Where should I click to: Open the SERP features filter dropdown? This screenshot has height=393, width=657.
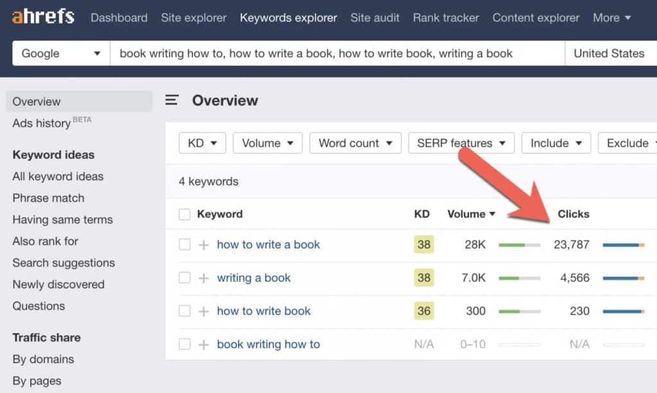click(x=461, y=143)
